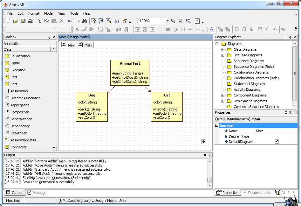Click the Name property value field
Screen dimensions: 301x206
click(x=277, y=131)
